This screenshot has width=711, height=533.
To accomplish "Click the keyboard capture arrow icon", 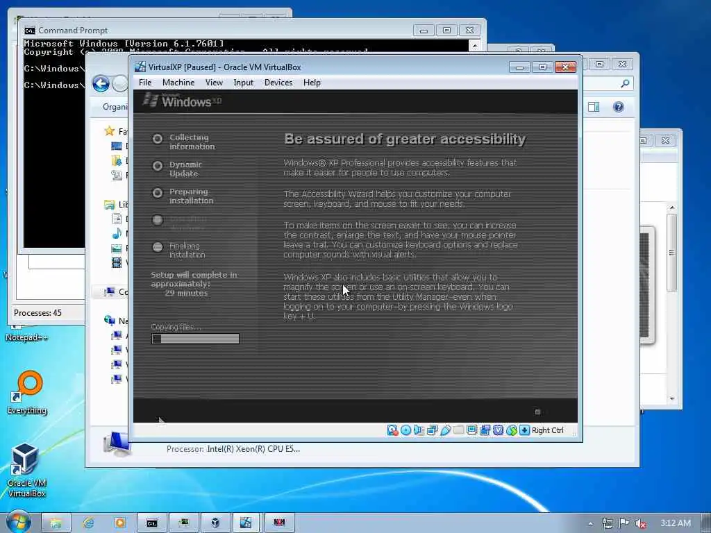I will pos(525,430).
